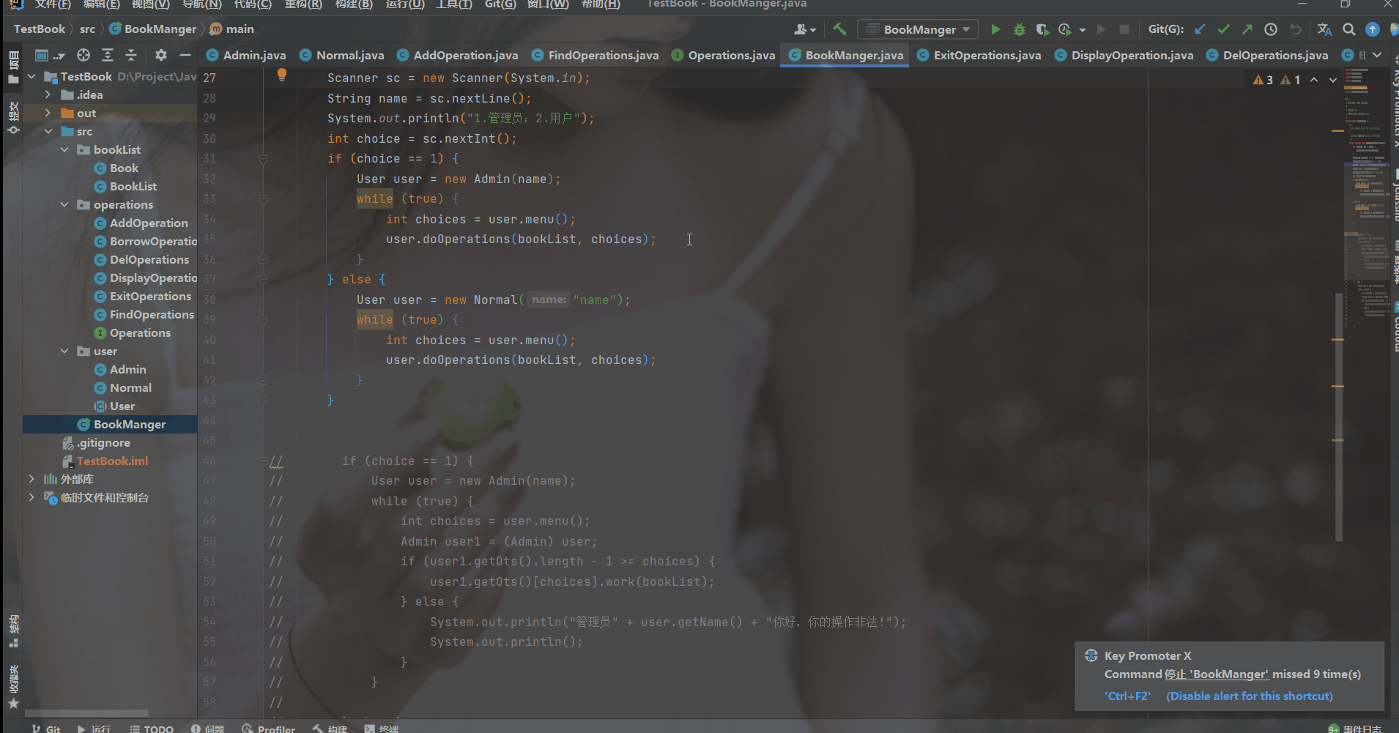Click the stop process square icon

click(1124, 29)
